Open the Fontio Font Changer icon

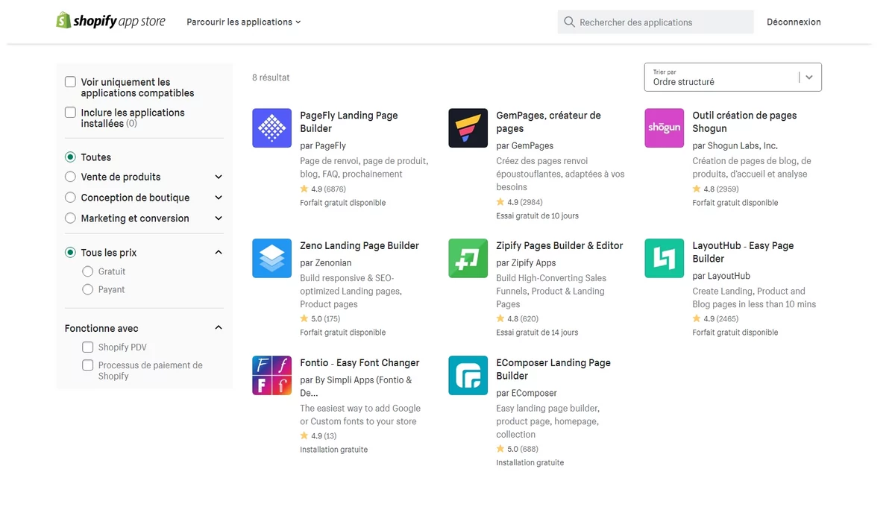pyautogui.click(x=271, y=375)
